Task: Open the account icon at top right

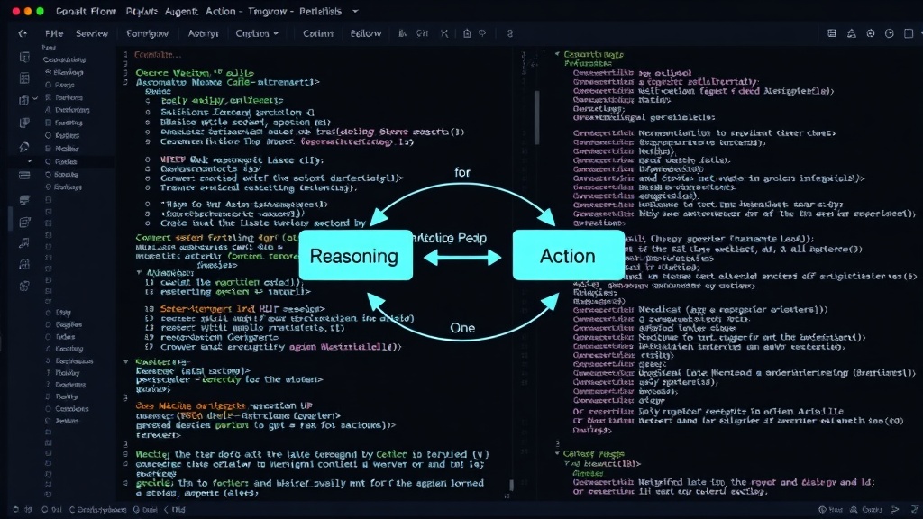Action: [851, 33]
